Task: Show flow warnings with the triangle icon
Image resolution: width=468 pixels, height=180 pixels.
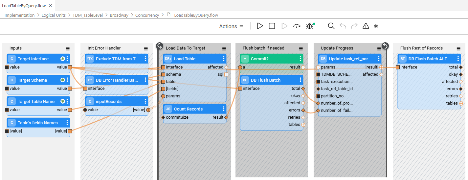Action: point(366,26)
